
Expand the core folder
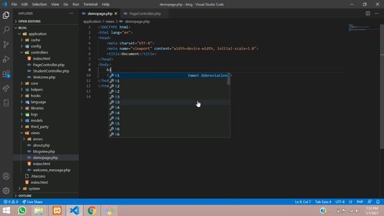[34, 83]
